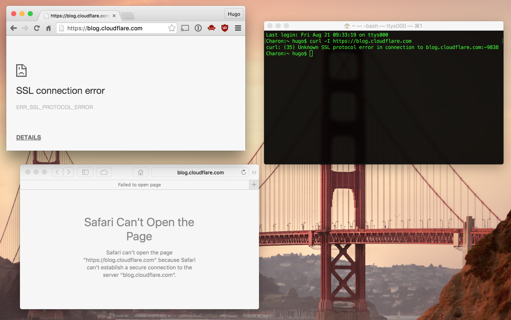The image size is (511, 320).
Task: Select the blog.cloudflare.com Chrome tab
Action: [79, 16]
